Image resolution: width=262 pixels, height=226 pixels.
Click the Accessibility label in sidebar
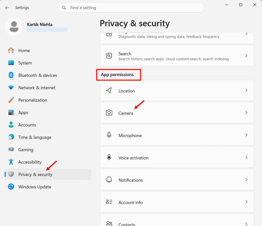pos(30,162)
